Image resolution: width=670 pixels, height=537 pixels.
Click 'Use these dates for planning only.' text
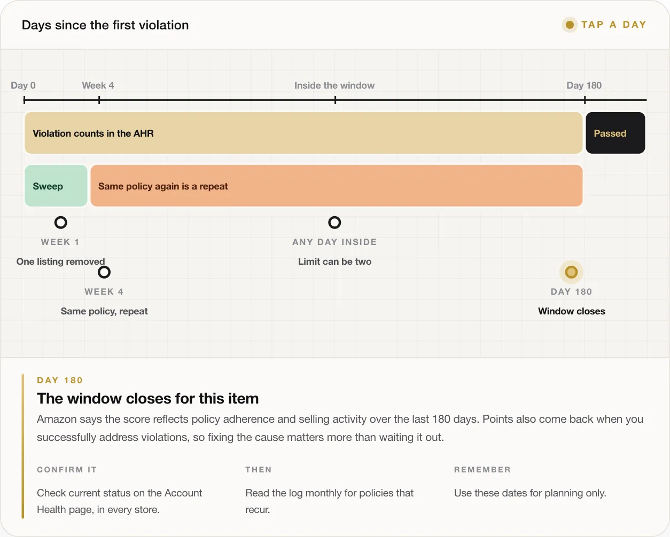tap(530, 493)
